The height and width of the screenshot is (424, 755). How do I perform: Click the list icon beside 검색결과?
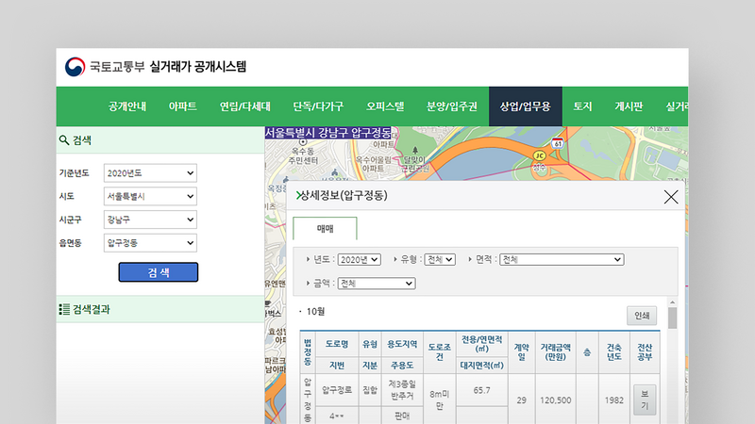click(64, 309)
